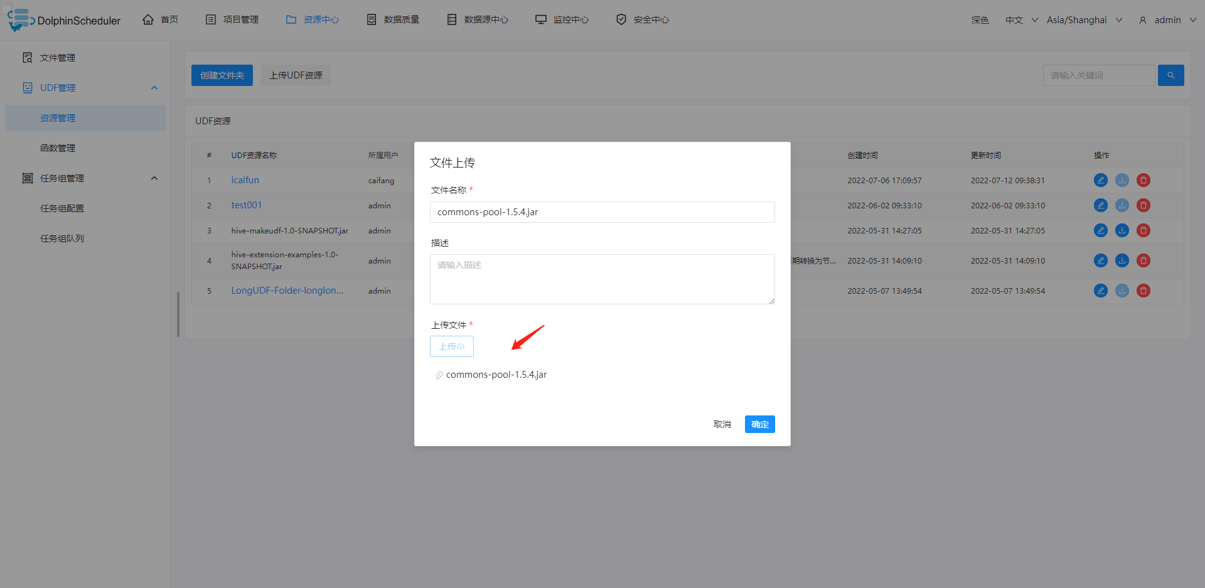The image size is (1205, 588).
Task: Collapse the 任务组管理 section
Action: click(x=154, y=178)
